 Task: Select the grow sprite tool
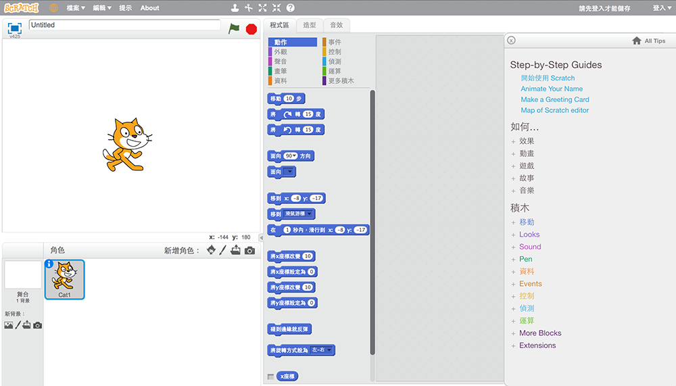tap(262, 7)
